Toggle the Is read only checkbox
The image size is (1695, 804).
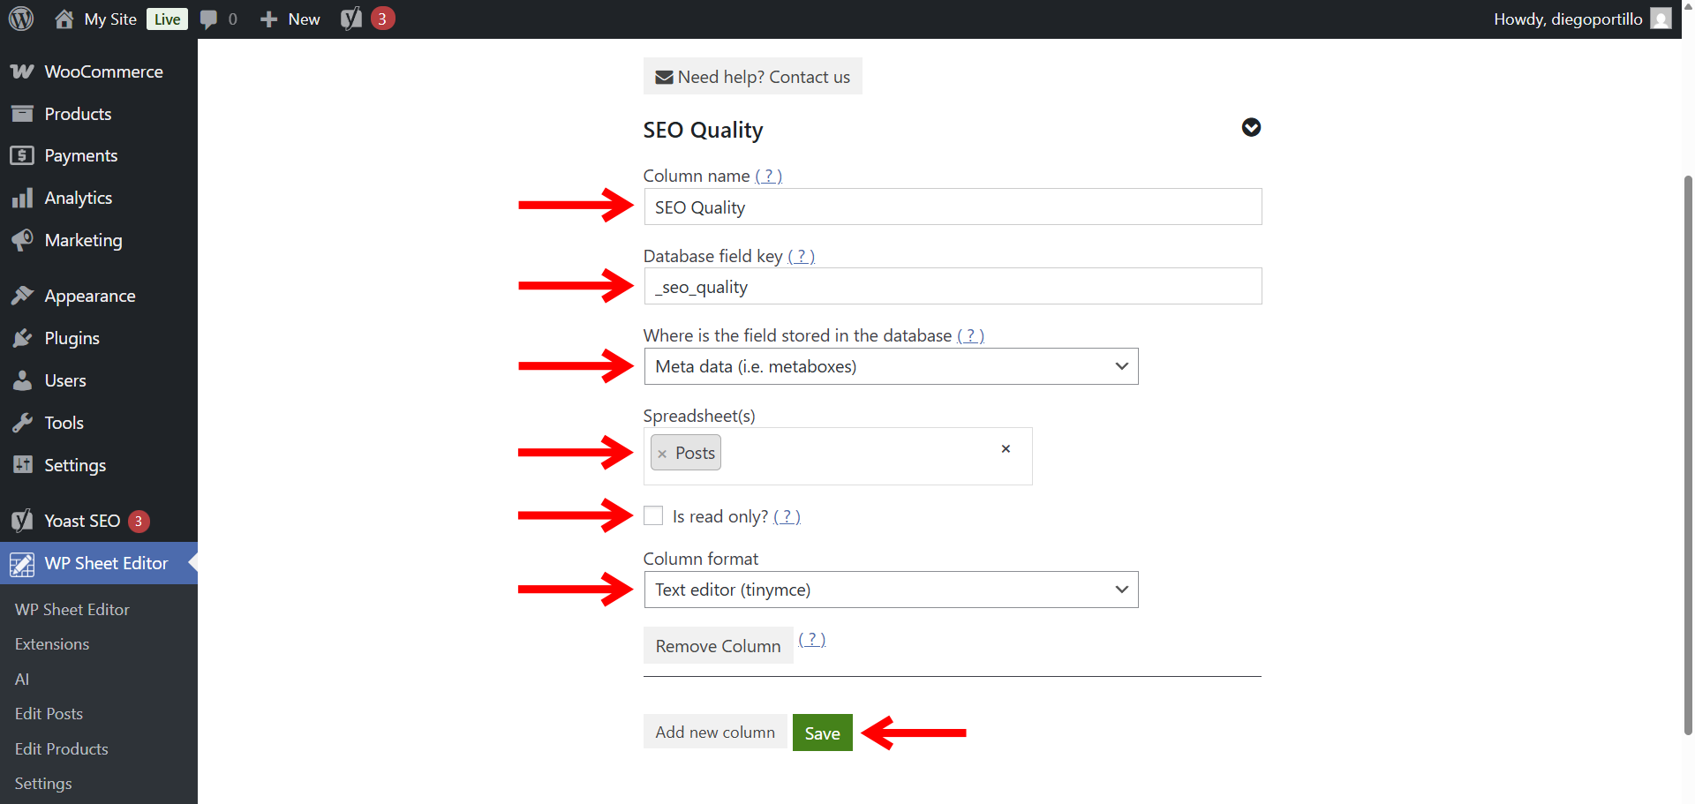[x=653, y=516]
